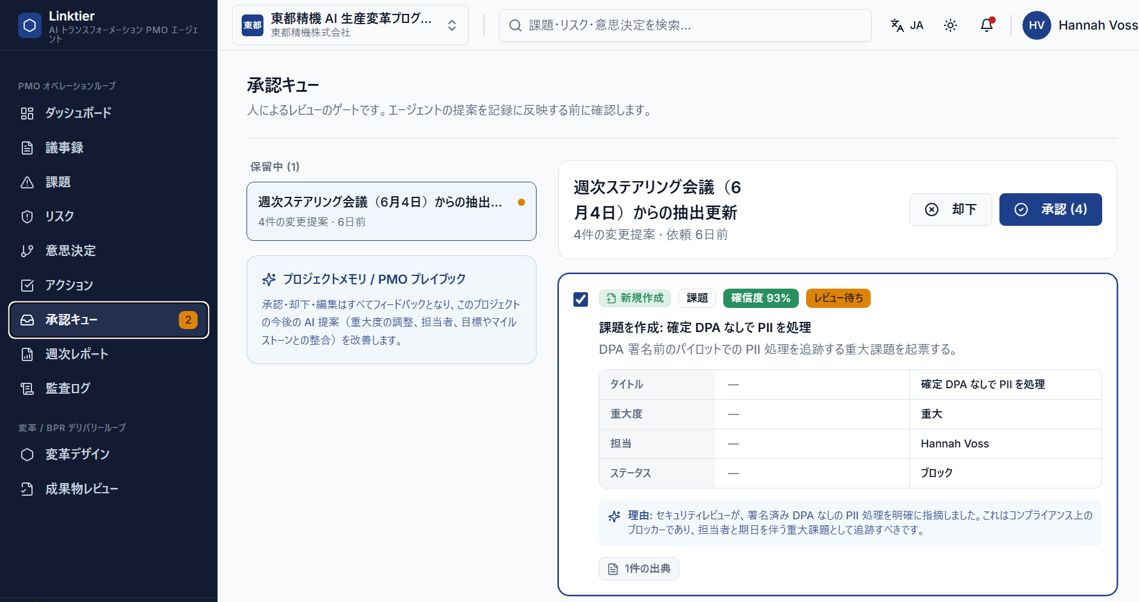Image resolution: width=1139 pixels, height=602 pixels.
Task: Toggle light/dark theme sun icon
Action: pyautogui.click(x=950, y=25)
